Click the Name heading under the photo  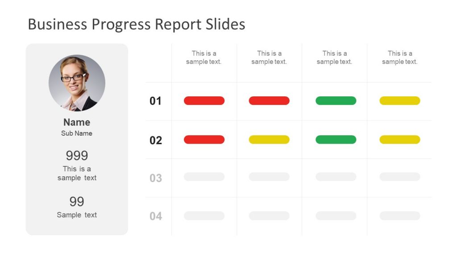coord(77,122)
